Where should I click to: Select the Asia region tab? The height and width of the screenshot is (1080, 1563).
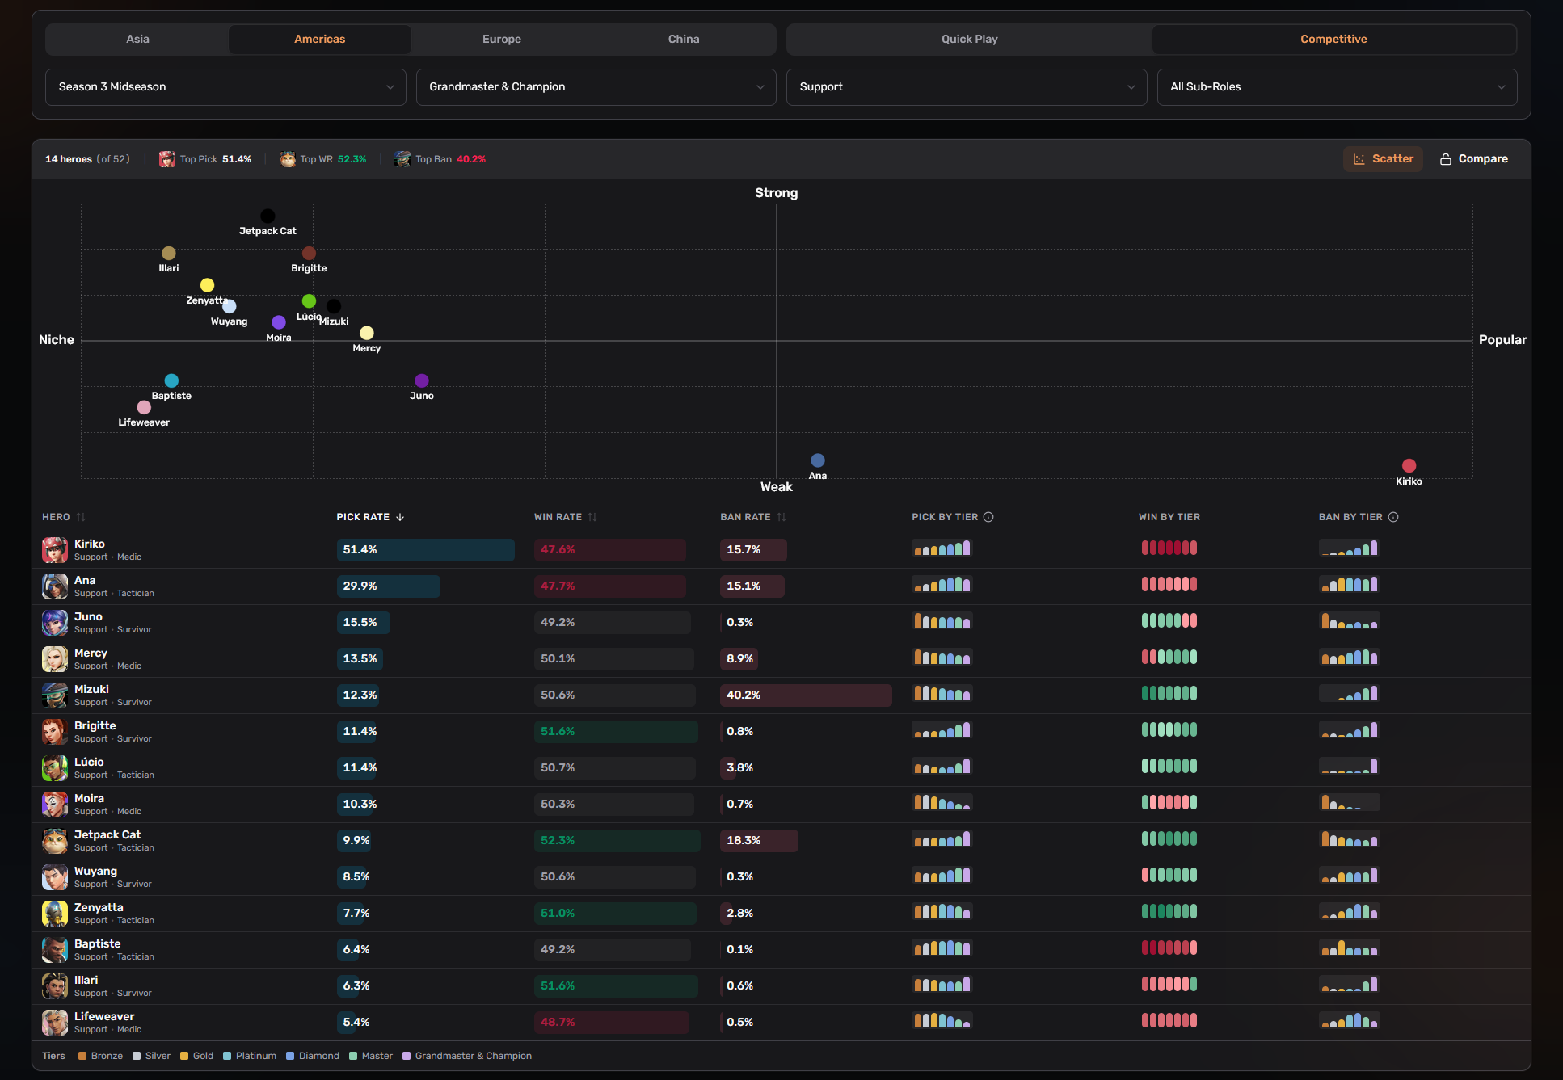click(137, 39)
